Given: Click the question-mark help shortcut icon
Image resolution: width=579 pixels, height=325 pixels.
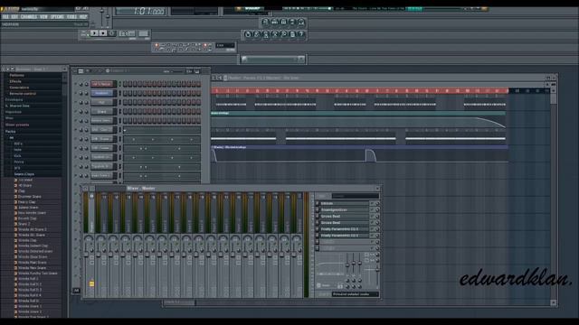Looking at the screenshot, I should 301,34.
